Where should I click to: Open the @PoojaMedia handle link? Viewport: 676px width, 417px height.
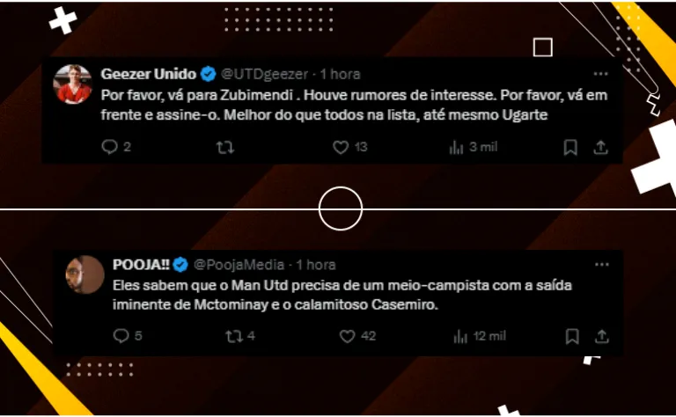tap(239, 265)
